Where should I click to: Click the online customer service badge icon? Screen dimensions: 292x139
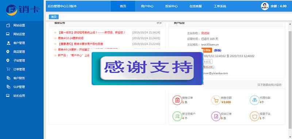208,67
